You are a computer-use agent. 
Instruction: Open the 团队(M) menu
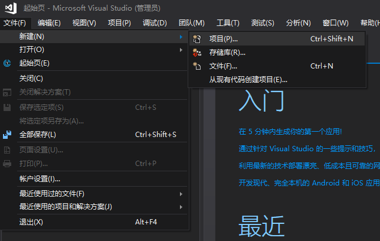[192, 23]
